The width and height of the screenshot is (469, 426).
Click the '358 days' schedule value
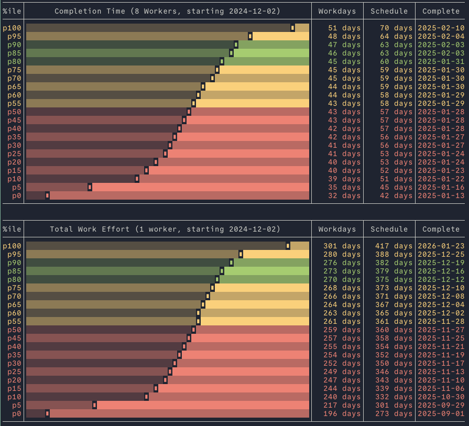pos(394,338)
